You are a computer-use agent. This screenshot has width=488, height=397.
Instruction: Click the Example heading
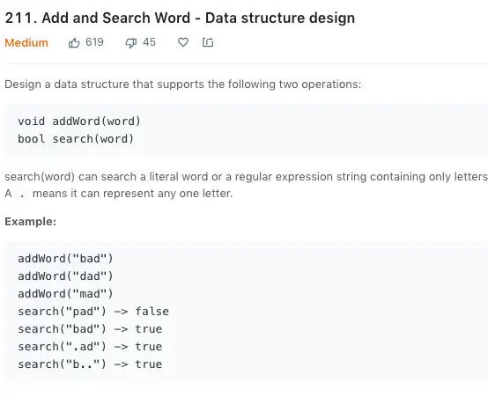point(31,222)
